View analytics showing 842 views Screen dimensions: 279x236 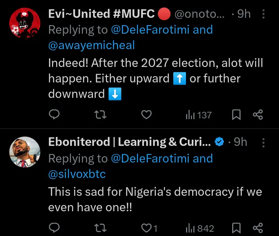click(x=200, y=228)
